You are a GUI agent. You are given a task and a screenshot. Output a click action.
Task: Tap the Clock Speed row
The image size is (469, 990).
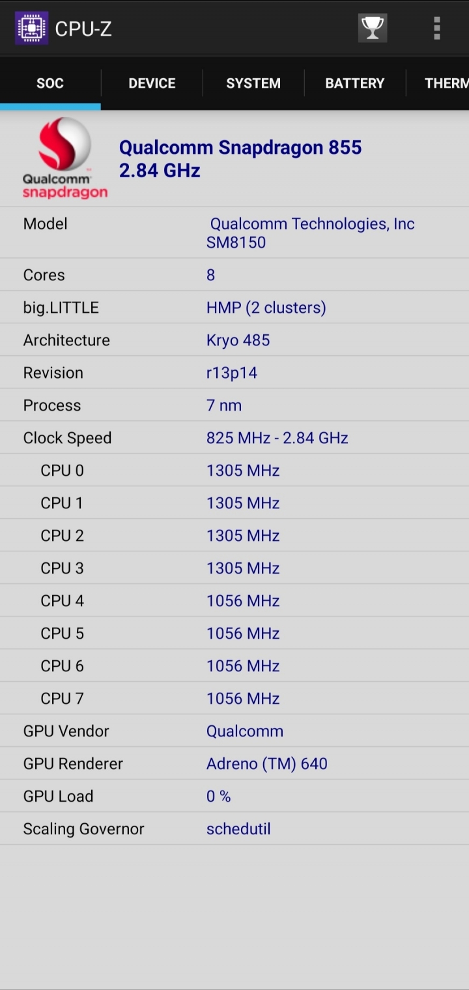pyautogui.click(x=234, y=437)
